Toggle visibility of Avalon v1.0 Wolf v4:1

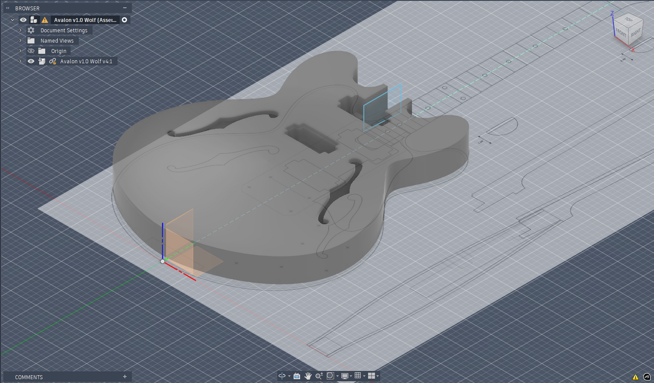31,61
